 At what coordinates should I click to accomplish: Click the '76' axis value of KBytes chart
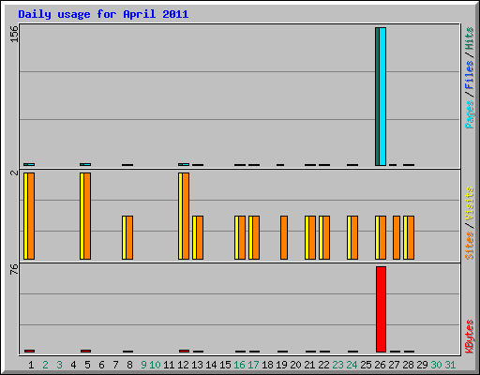tap(14, 269)
